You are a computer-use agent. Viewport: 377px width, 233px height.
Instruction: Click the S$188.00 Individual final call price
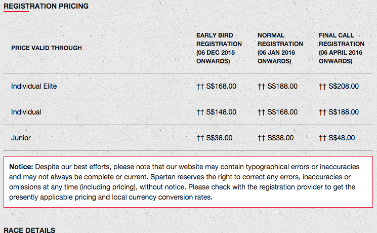[344, 112]
